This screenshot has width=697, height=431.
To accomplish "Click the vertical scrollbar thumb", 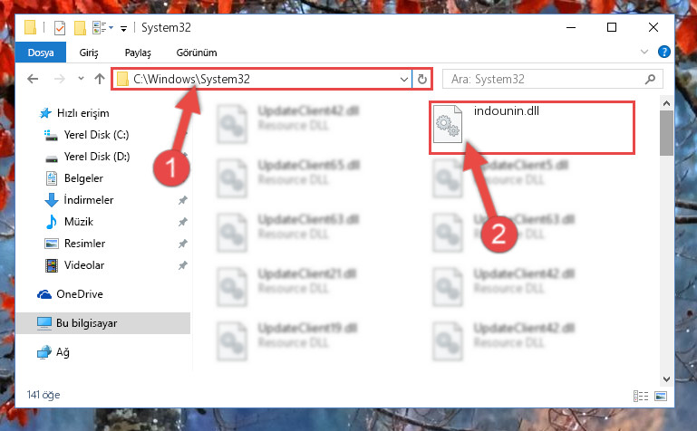I will (x=666, y=133).
